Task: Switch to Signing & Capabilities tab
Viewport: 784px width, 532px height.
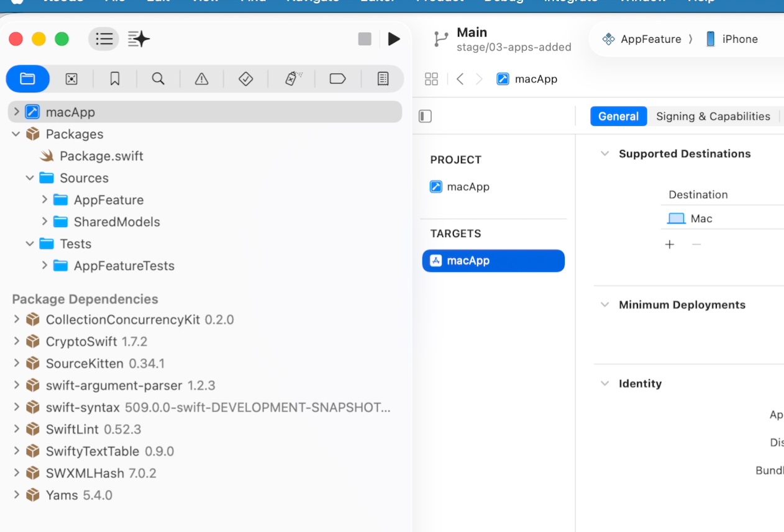Action: tap(713, 116)
